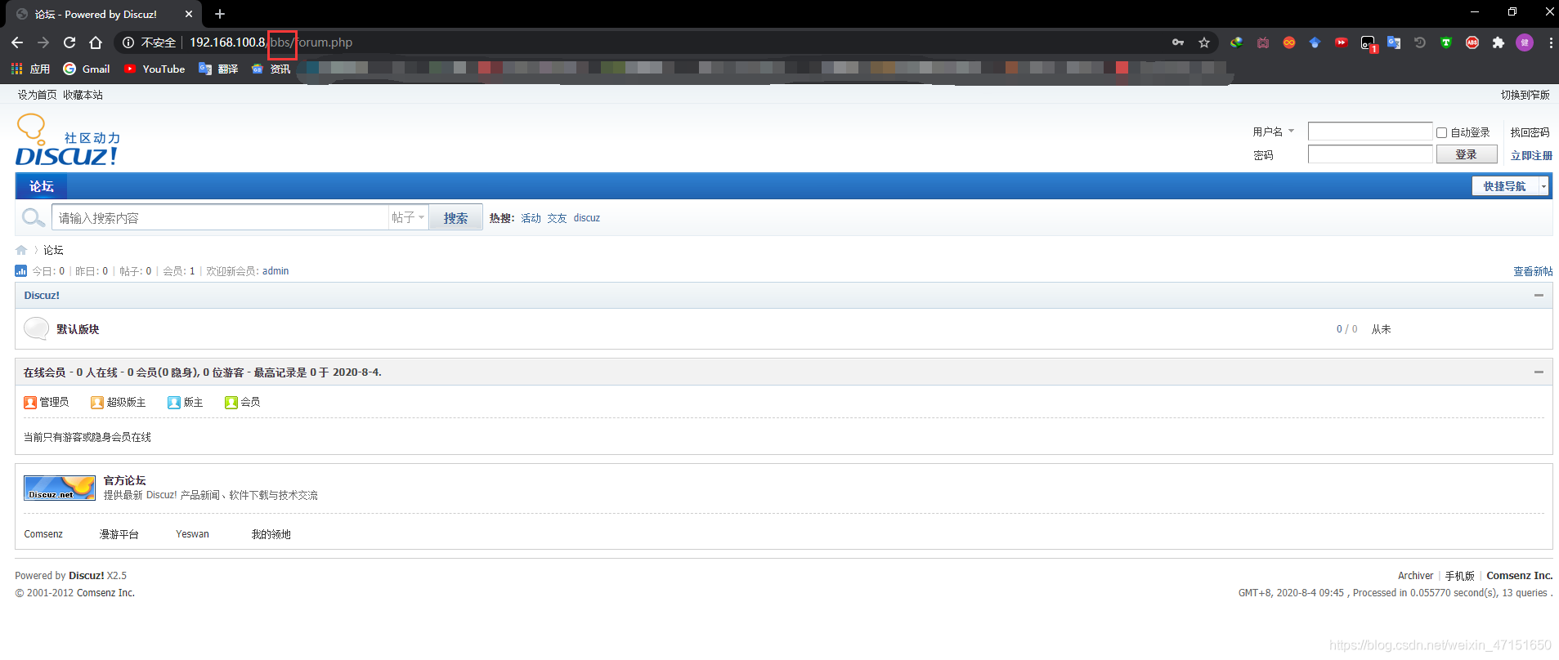The image size is (1559, 660).
Task: Focus the 用户名 username input field
Action: click(1370, 132)
